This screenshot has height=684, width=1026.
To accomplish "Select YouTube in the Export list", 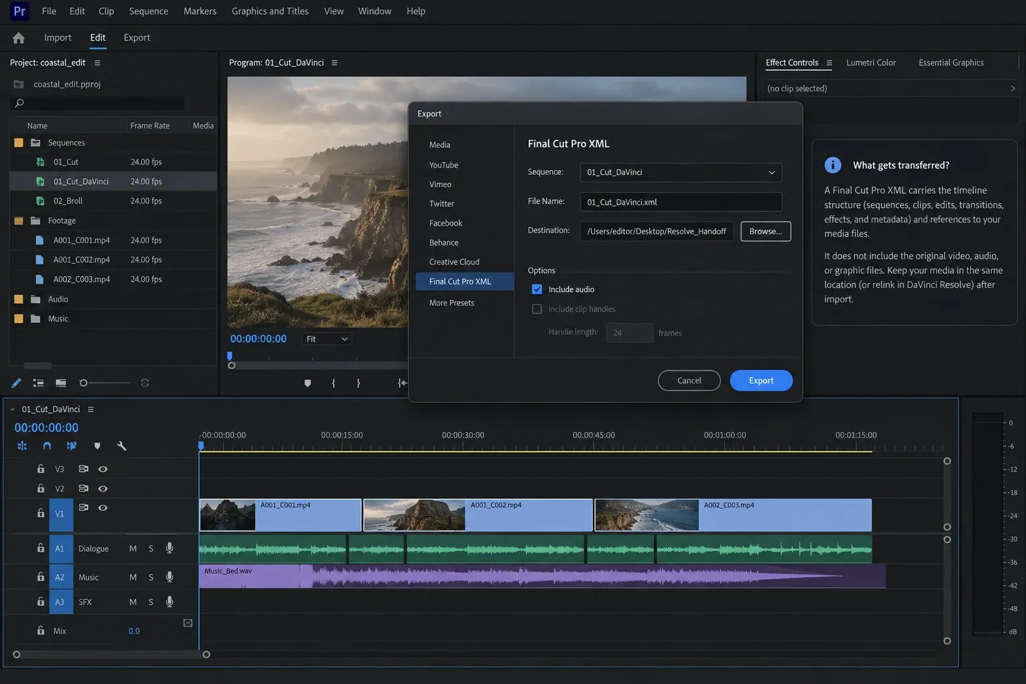I will click(444, 165).
